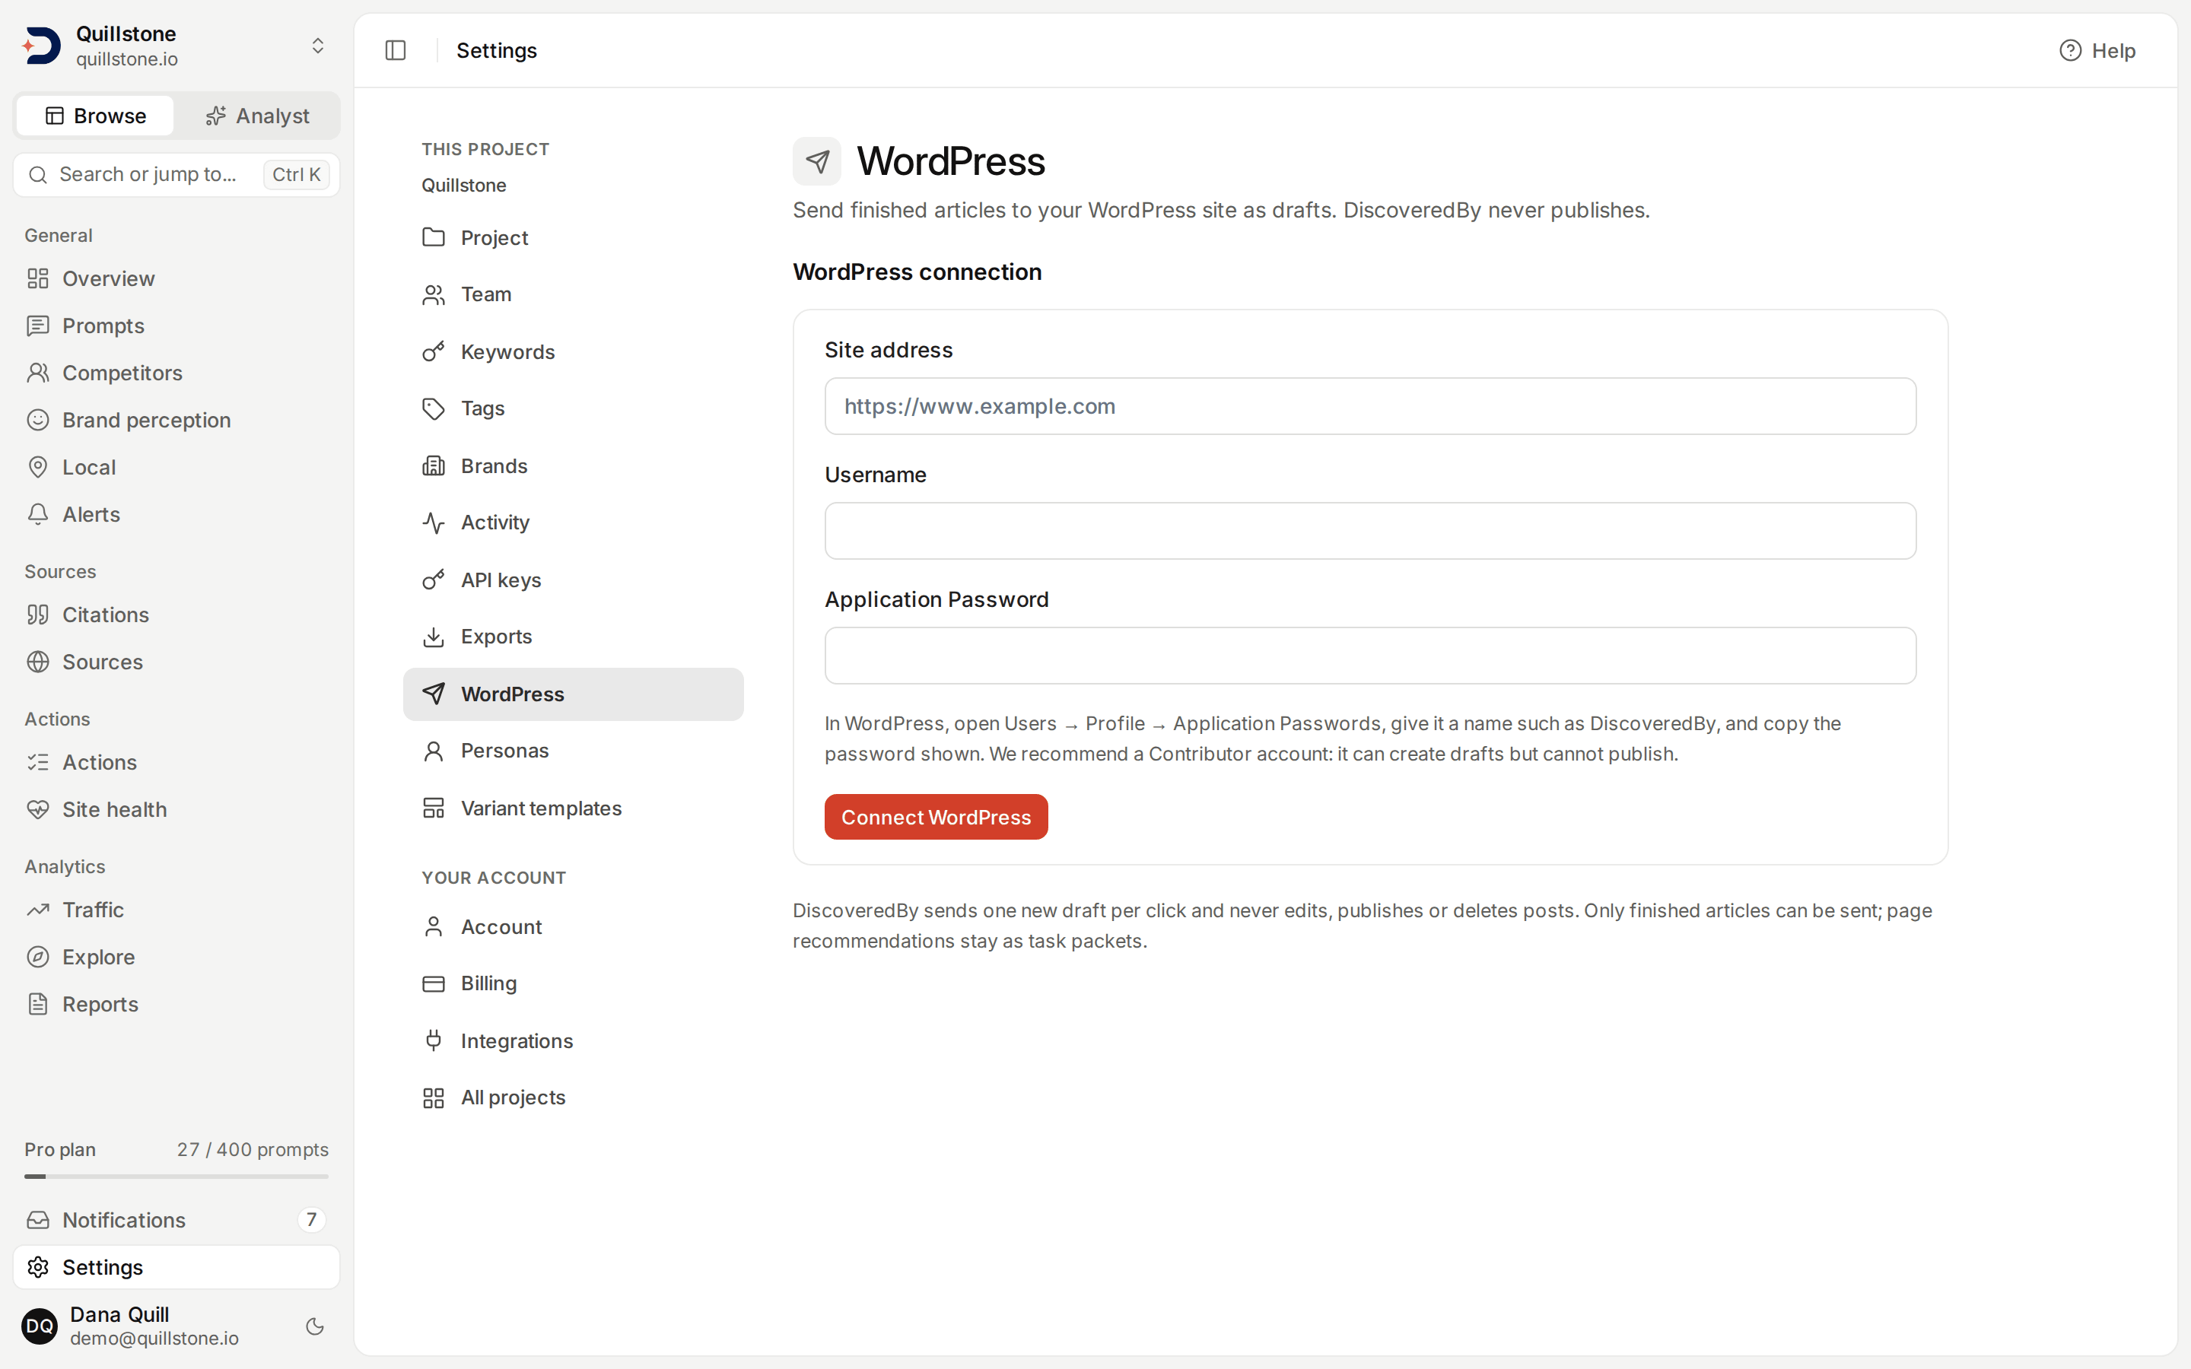
Task: Click the Application Password field
Action: 1370,656
